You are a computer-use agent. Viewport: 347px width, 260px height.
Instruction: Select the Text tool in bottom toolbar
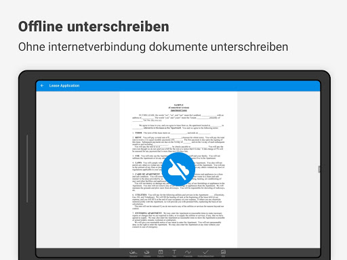click(x=174, y=253)
